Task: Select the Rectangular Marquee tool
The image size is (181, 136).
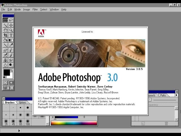Action: (5, 20)
